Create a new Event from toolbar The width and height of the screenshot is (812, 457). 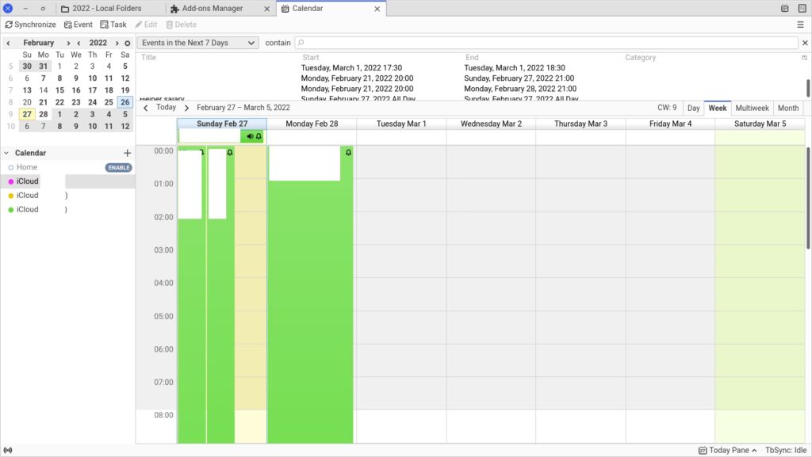[x=79, y=25]
